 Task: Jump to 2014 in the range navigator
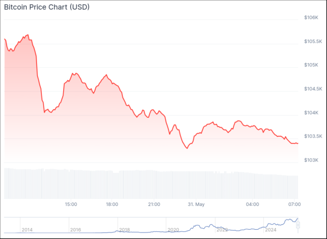click(x=27, y=230)
